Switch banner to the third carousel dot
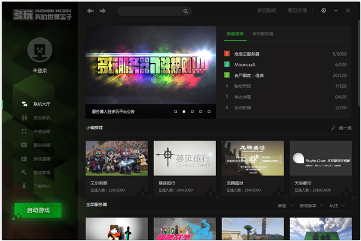The height and width of the screenshot is (241, 361). [x=192, y=112]
